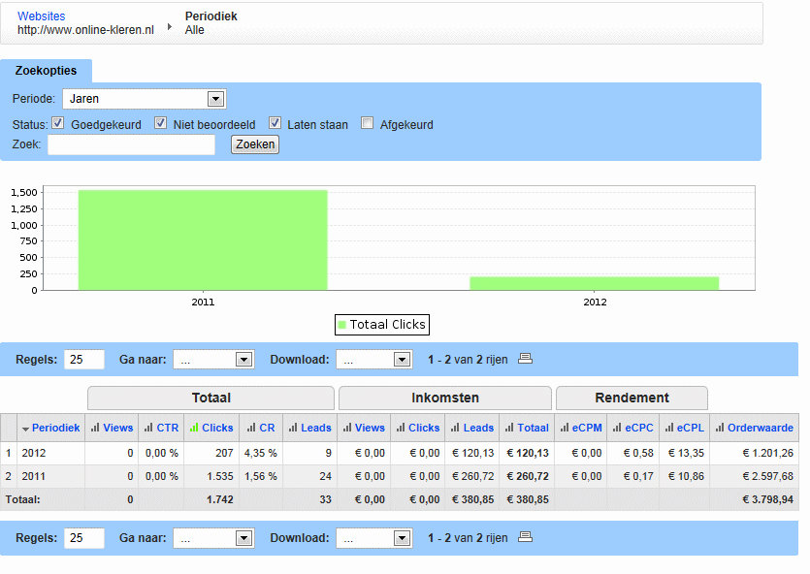Click the print icon above the table
Image resolution: width=810 pixels, height=574 pixels.
(526, 358)
